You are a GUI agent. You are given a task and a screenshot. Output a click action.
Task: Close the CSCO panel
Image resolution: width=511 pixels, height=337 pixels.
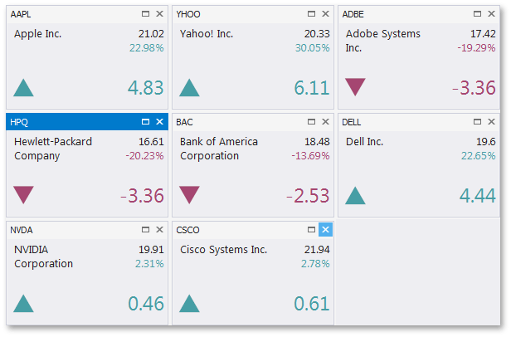coord(325,230)
